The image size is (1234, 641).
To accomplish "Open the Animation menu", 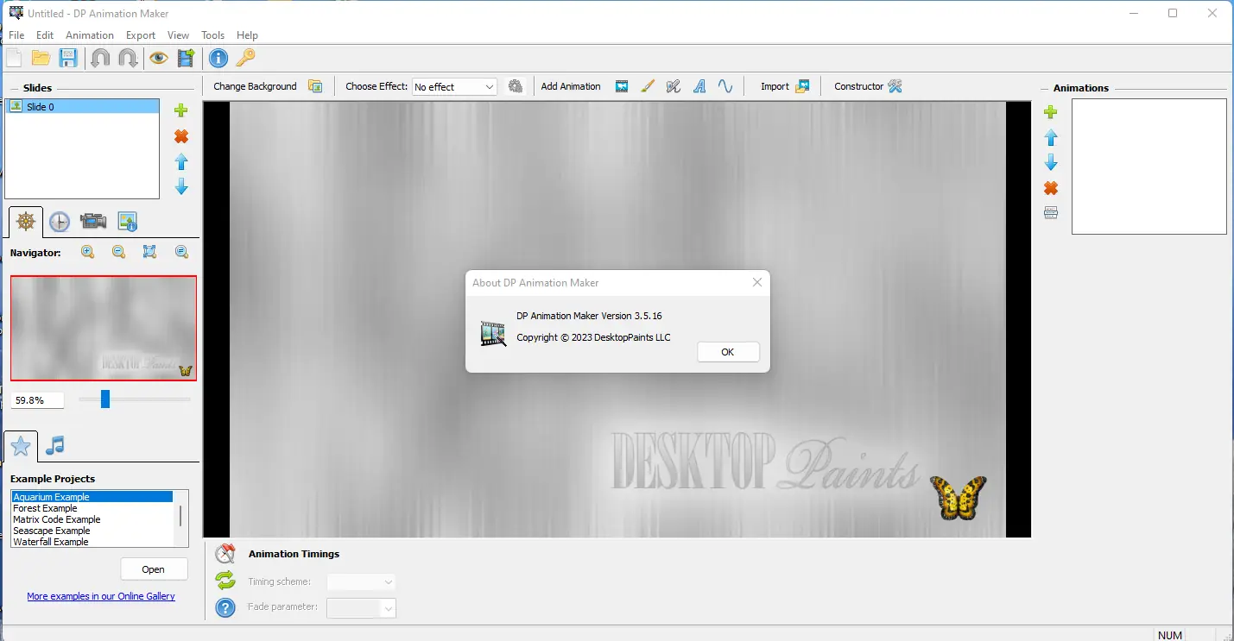I will (x=90, y=35).
